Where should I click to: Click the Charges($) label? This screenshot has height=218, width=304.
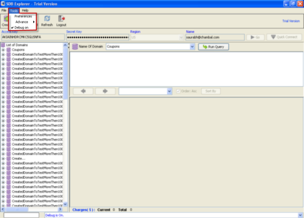[x=83, y=210]
